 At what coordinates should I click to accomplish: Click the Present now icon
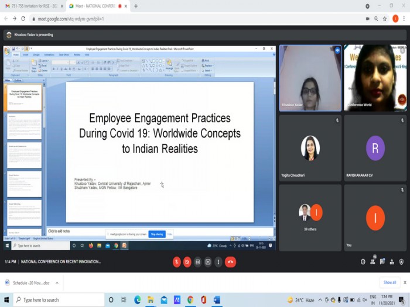point(208,262)
